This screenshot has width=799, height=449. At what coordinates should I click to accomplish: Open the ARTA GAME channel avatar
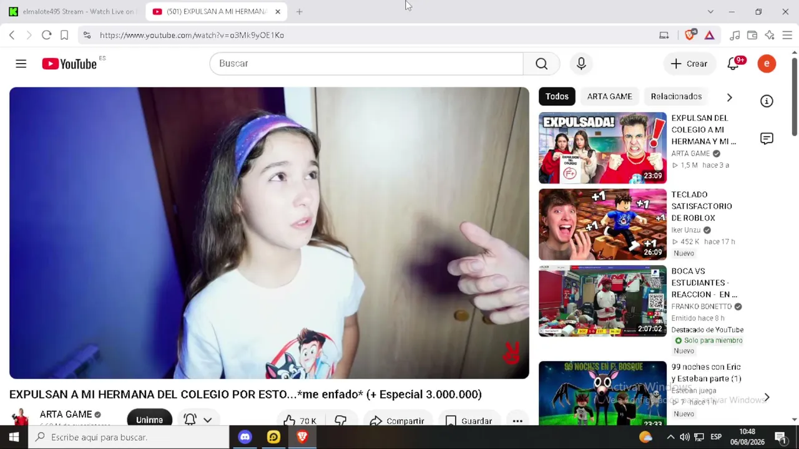21,418
